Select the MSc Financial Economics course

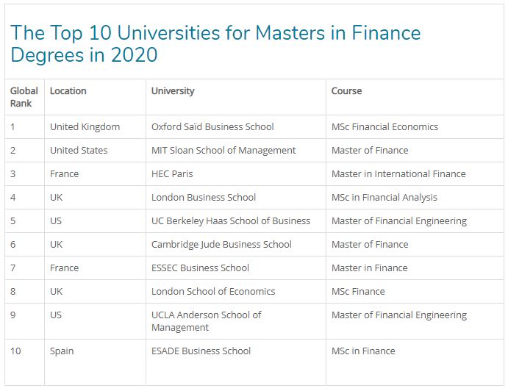pyautogui.click(x=384, y=126)
